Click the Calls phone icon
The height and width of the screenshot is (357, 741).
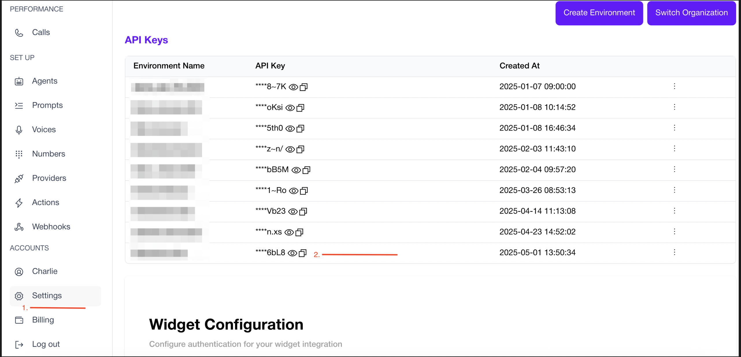pyautogui.click(x=19, y=33)
